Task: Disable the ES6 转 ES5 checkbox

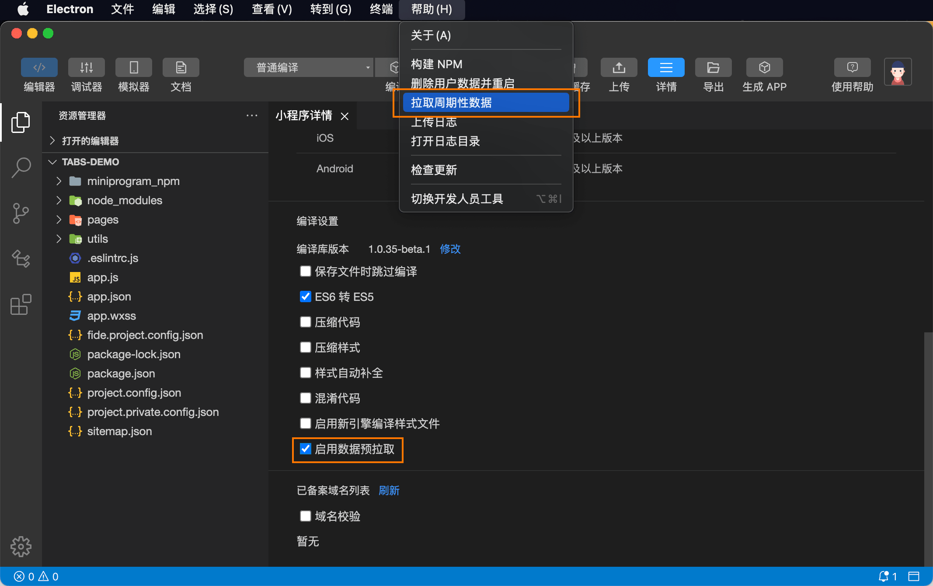Action: coord(306,297)
